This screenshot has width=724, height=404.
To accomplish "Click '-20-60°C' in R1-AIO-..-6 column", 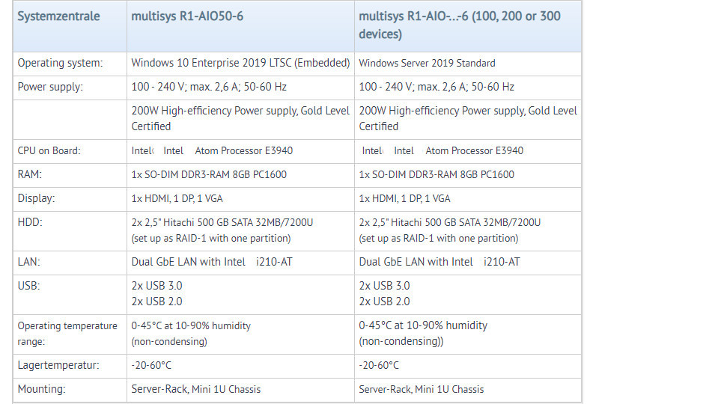I will pyautogui.click(x=379, y=365).
